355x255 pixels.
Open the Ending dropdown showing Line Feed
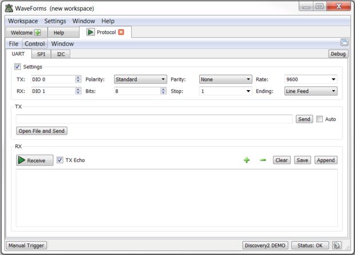(x=310, y=91)
